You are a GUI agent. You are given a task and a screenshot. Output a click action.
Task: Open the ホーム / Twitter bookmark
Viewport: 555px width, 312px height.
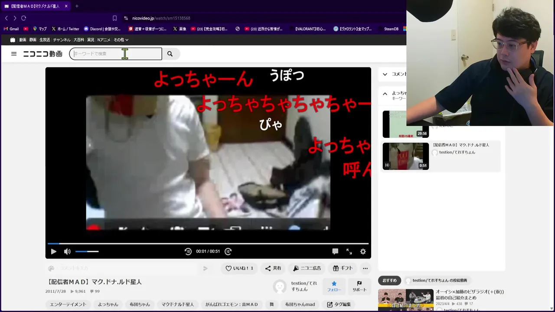click(65, 29)
